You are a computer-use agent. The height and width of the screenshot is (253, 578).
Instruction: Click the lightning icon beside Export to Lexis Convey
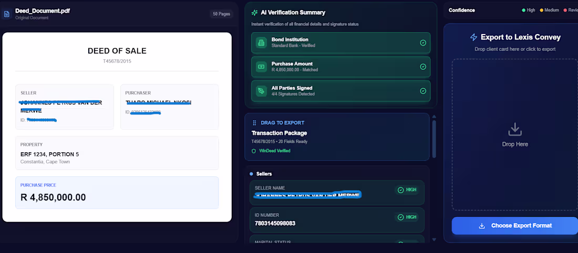click(x=473, y=37)
